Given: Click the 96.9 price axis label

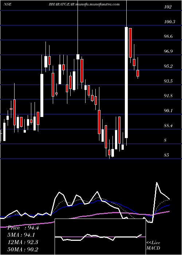Looking at the screenshot, I should 169,51.
